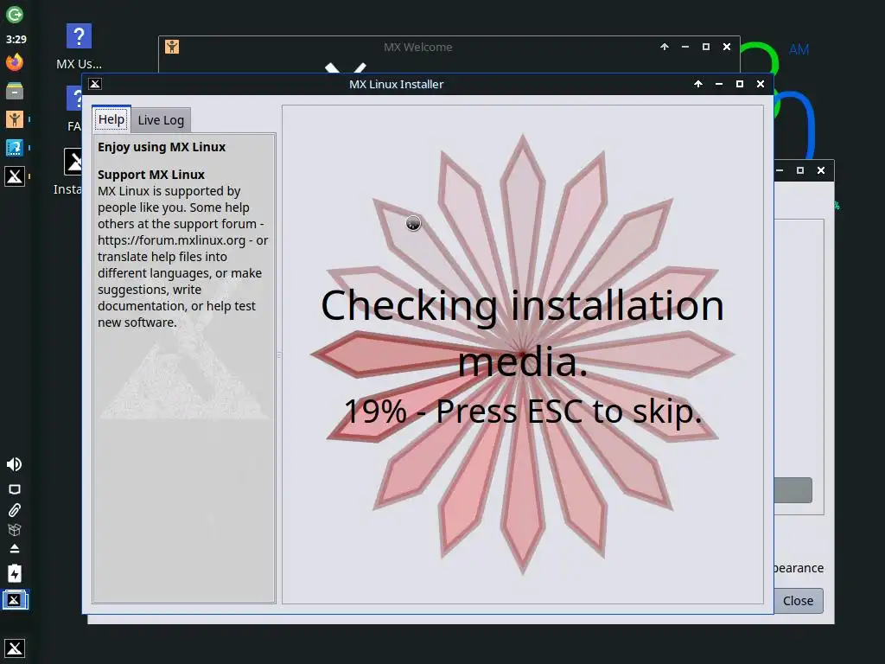Image resolution: width=885 pixels, height=664 pixels.
Task: Minimize the MX Welcome window
Action: pos(685,47)
